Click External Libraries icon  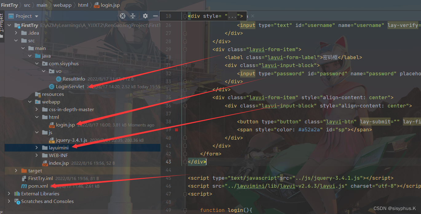click(17, 194)
